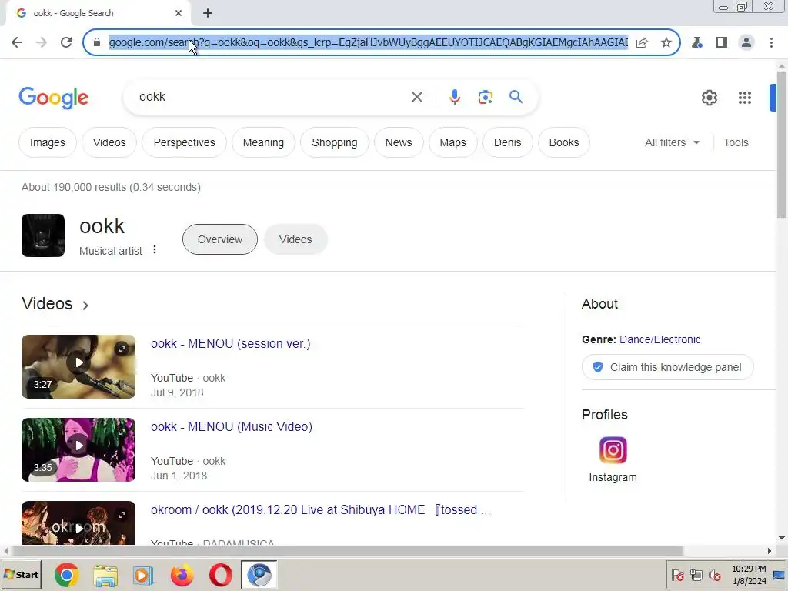The width and height of the screenshot is (788, 591).
Task: Play MENOU Music Video thumbnail
Action: click(x=78, y=449)
